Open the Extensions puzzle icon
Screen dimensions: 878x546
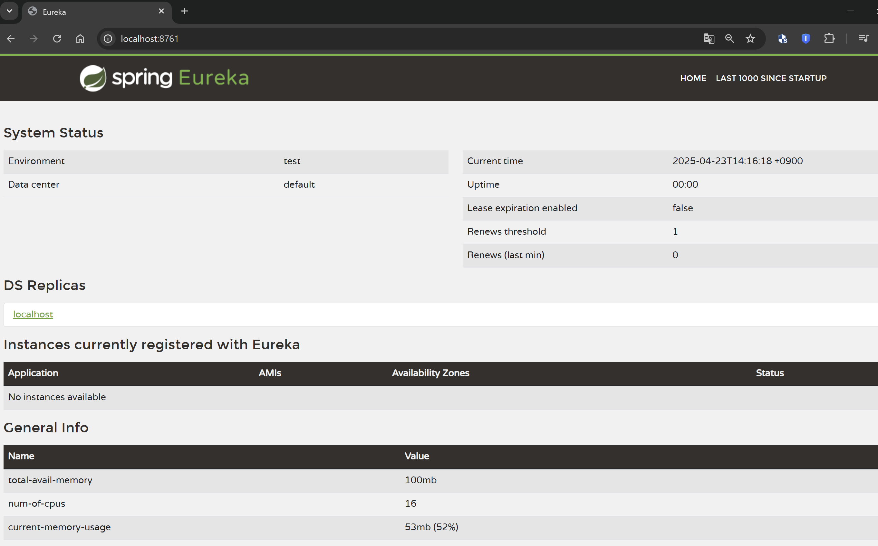[829, 39]
